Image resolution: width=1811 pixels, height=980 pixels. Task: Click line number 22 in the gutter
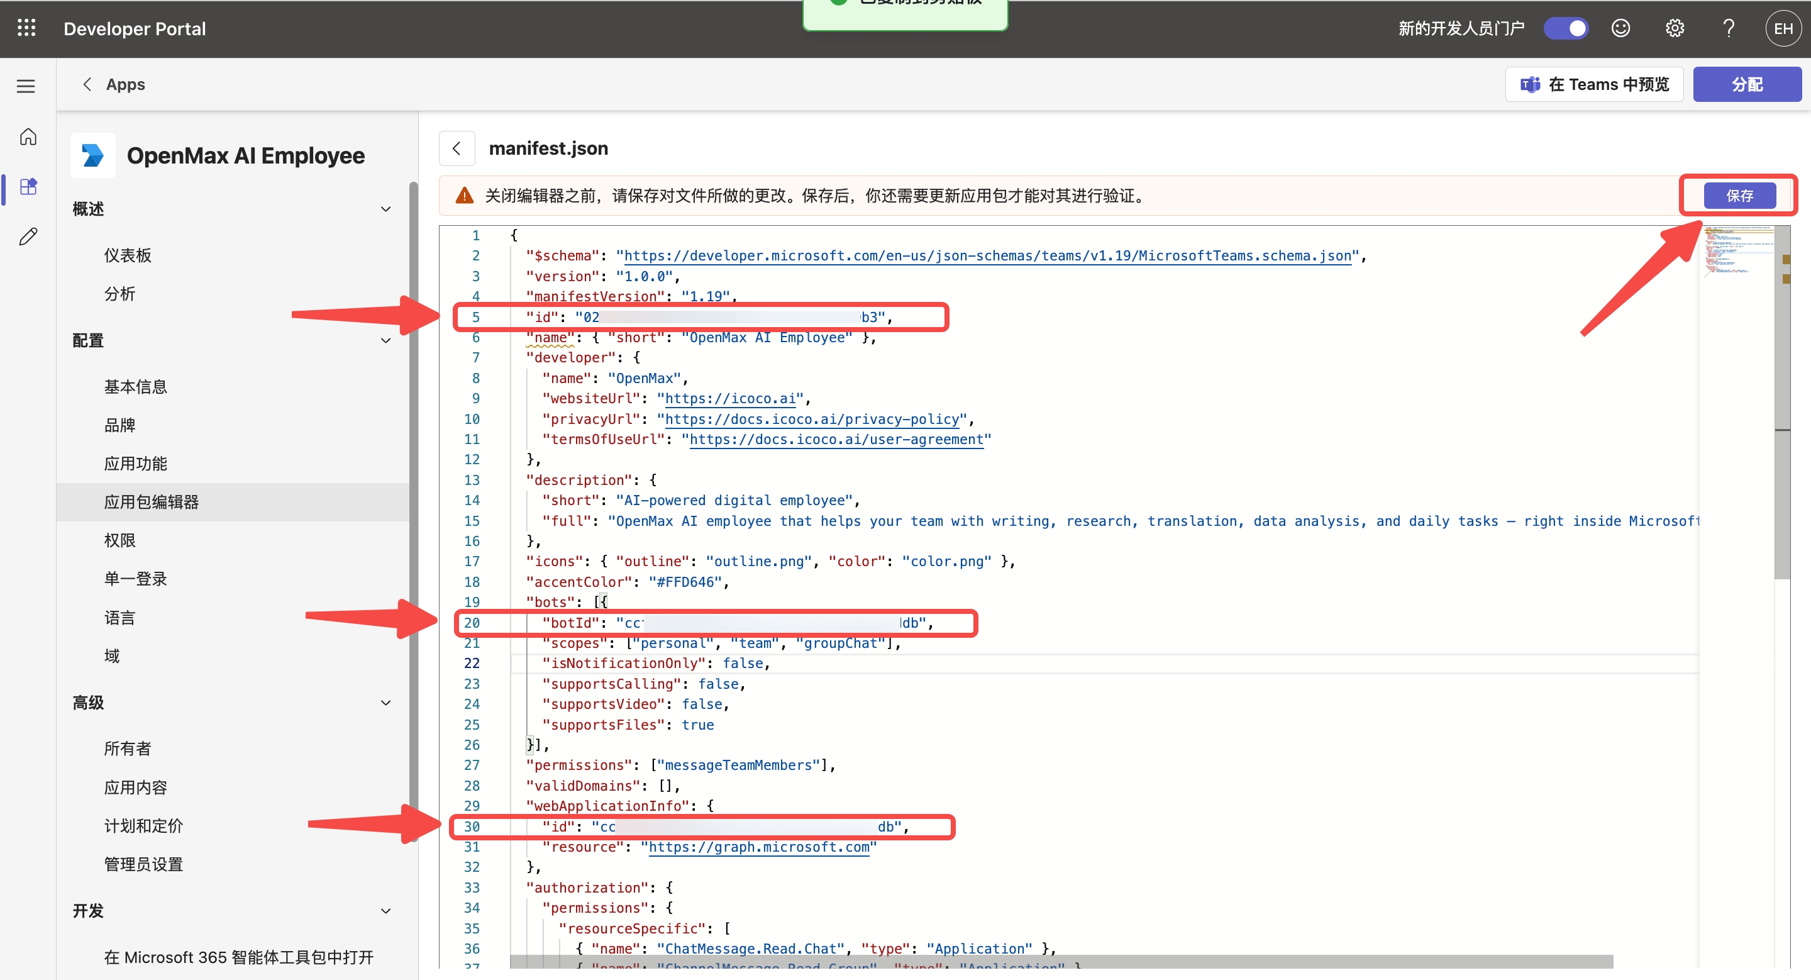[x=472, y=663]
